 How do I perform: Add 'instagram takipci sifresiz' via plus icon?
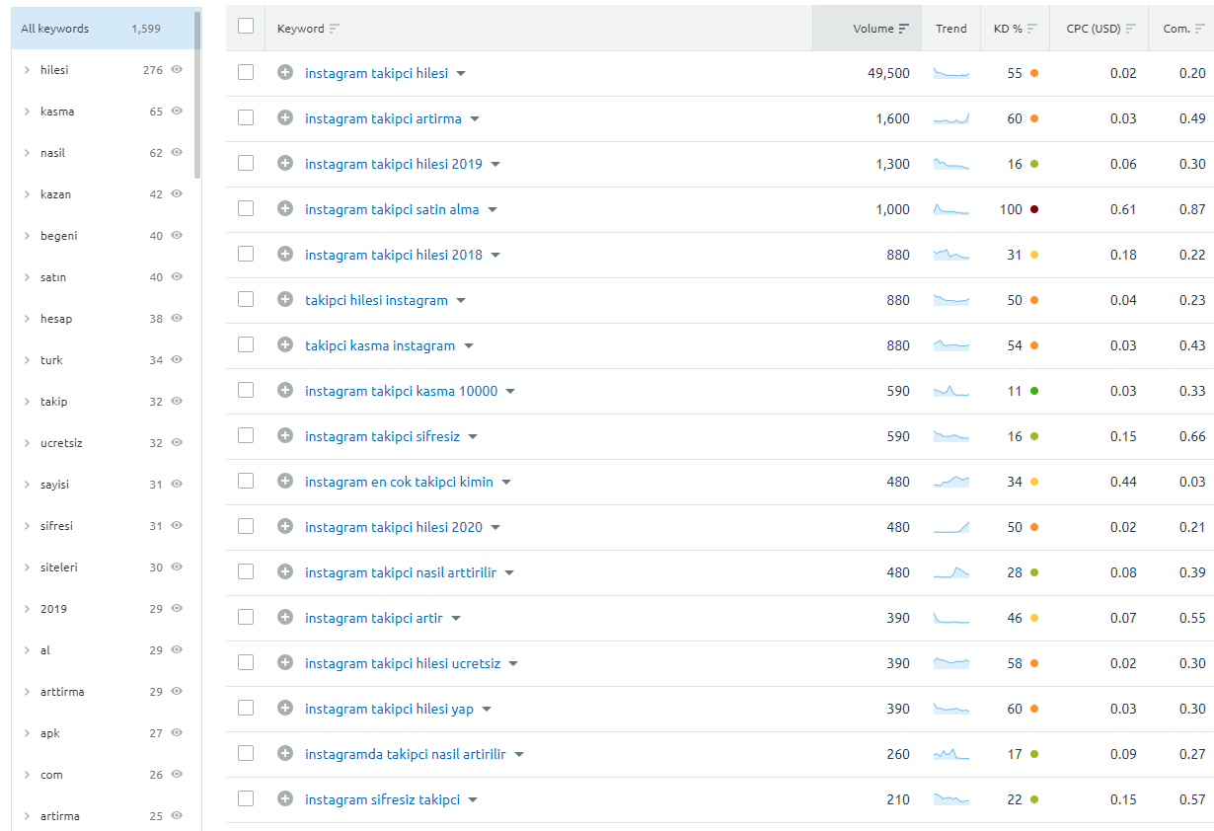pos(285,436)
